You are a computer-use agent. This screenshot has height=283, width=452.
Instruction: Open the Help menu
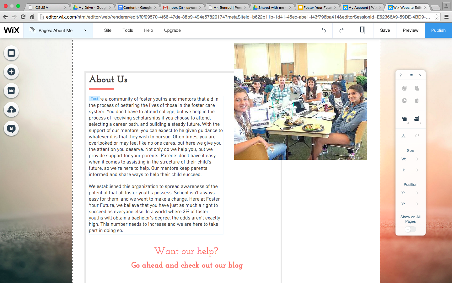click(148, 30)
